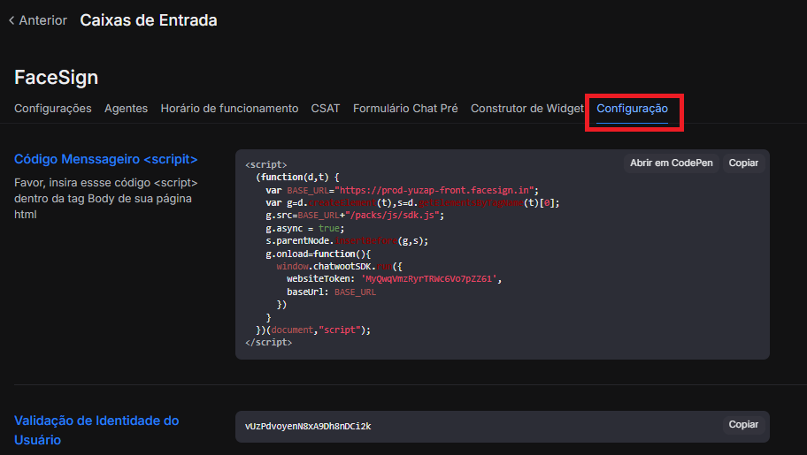Select the CSAT tab
807x455 pixels.
pyautogui.click(x=326, y=109)
